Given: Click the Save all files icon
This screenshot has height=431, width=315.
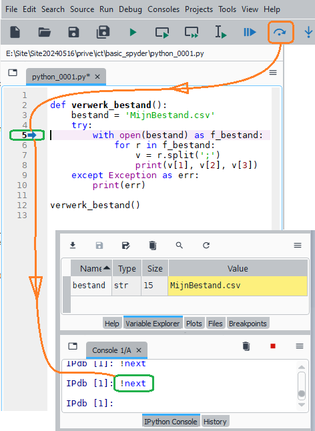Looking at the screenshot, I should (x=103, y=32).
